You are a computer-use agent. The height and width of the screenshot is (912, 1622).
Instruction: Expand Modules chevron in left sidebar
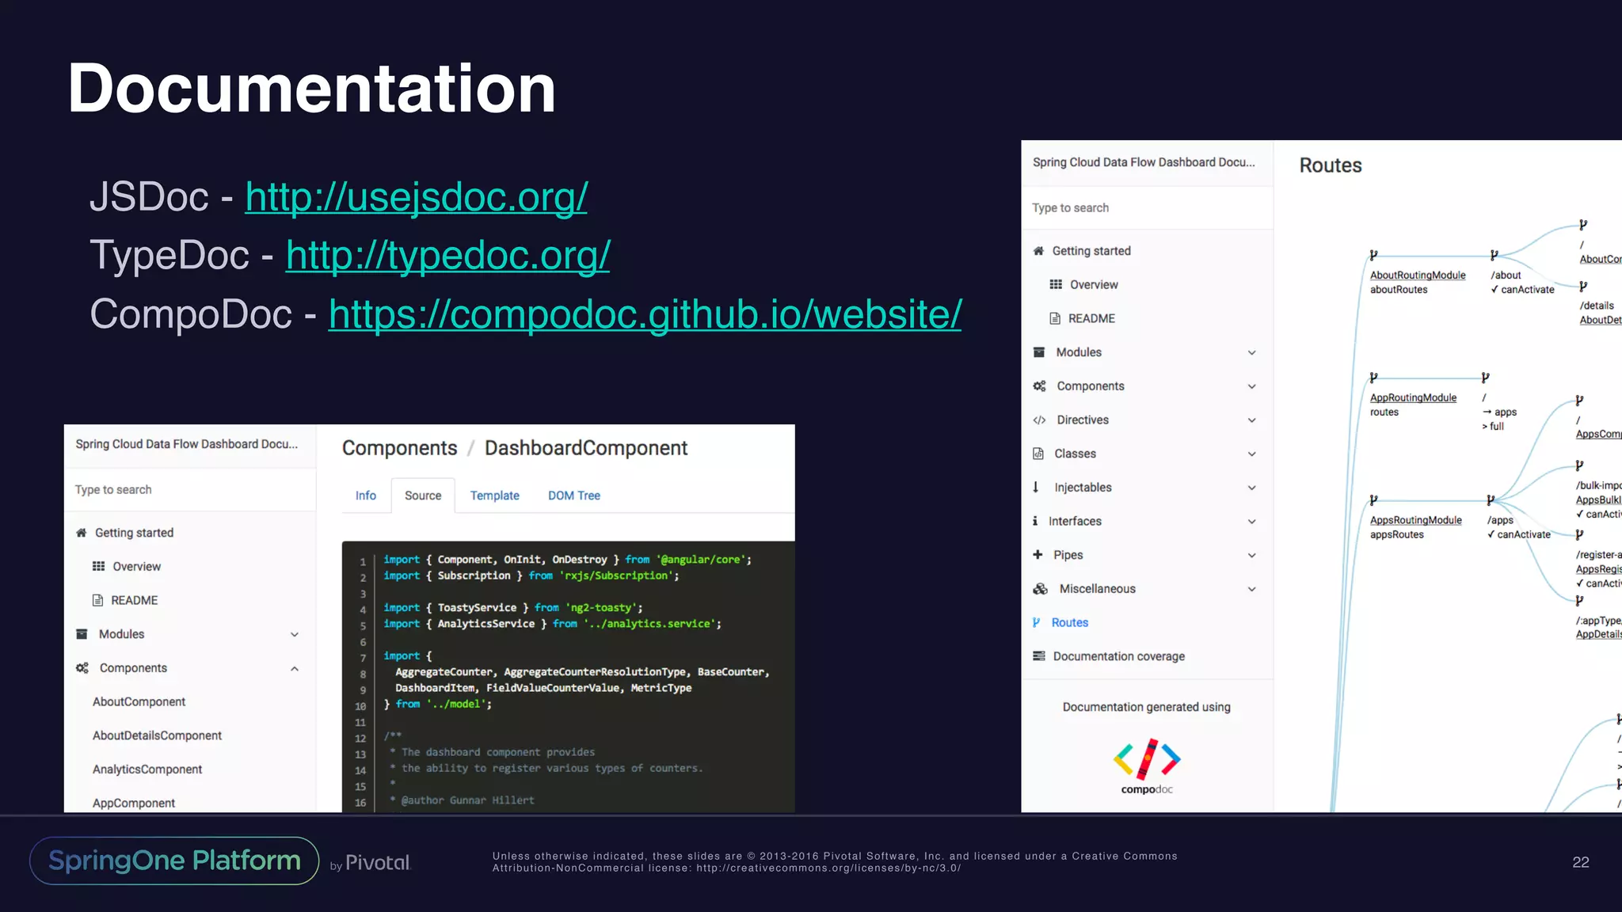(x=295, y=635)
